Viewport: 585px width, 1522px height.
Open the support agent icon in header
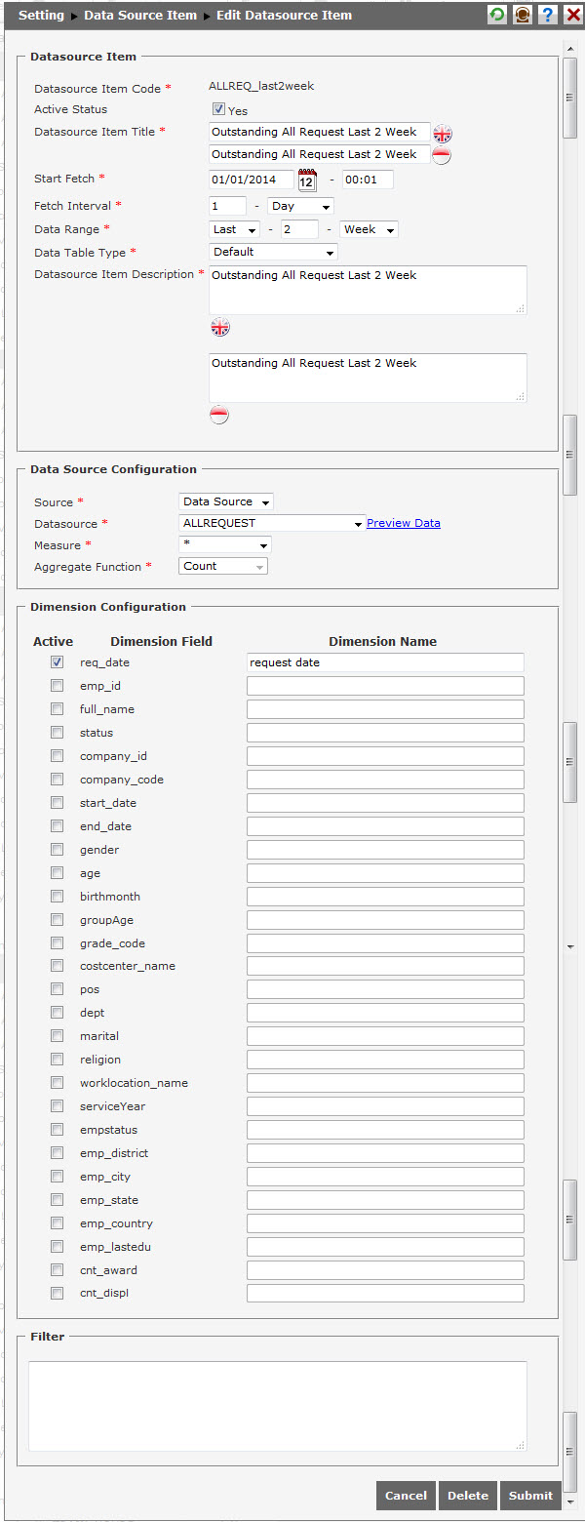click(x=523, y=15)
